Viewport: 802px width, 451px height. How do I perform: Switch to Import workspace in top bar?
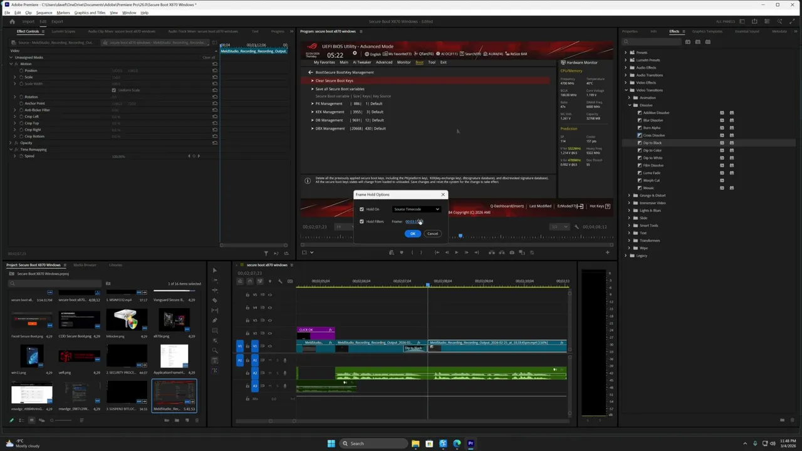[28, 21]
